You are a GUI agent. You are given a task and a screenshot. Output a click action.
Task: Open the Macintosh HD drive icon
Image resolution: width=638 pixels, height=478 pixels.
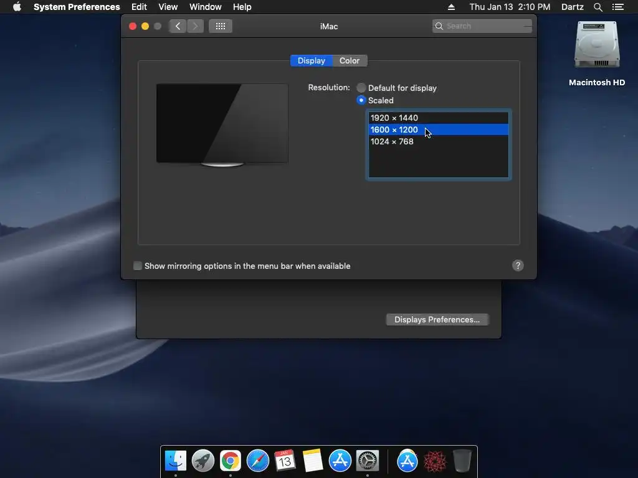(x=597, y=45)
